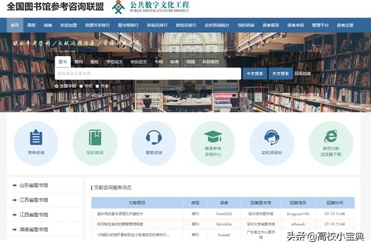Viewport: 371px width, 248px height.
Task: Select the 全部字段 radio button
Action: (57, 86)
